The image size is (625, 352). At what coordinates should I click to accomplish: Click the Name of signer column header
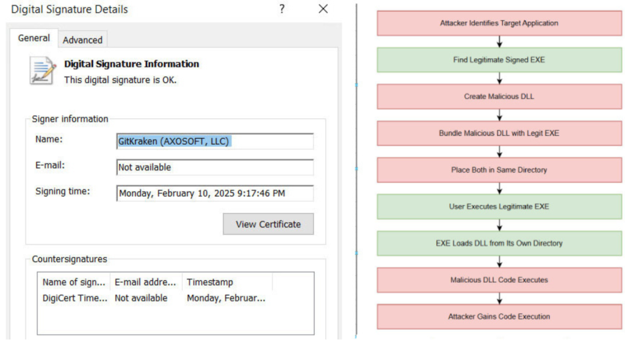(73, 282)
